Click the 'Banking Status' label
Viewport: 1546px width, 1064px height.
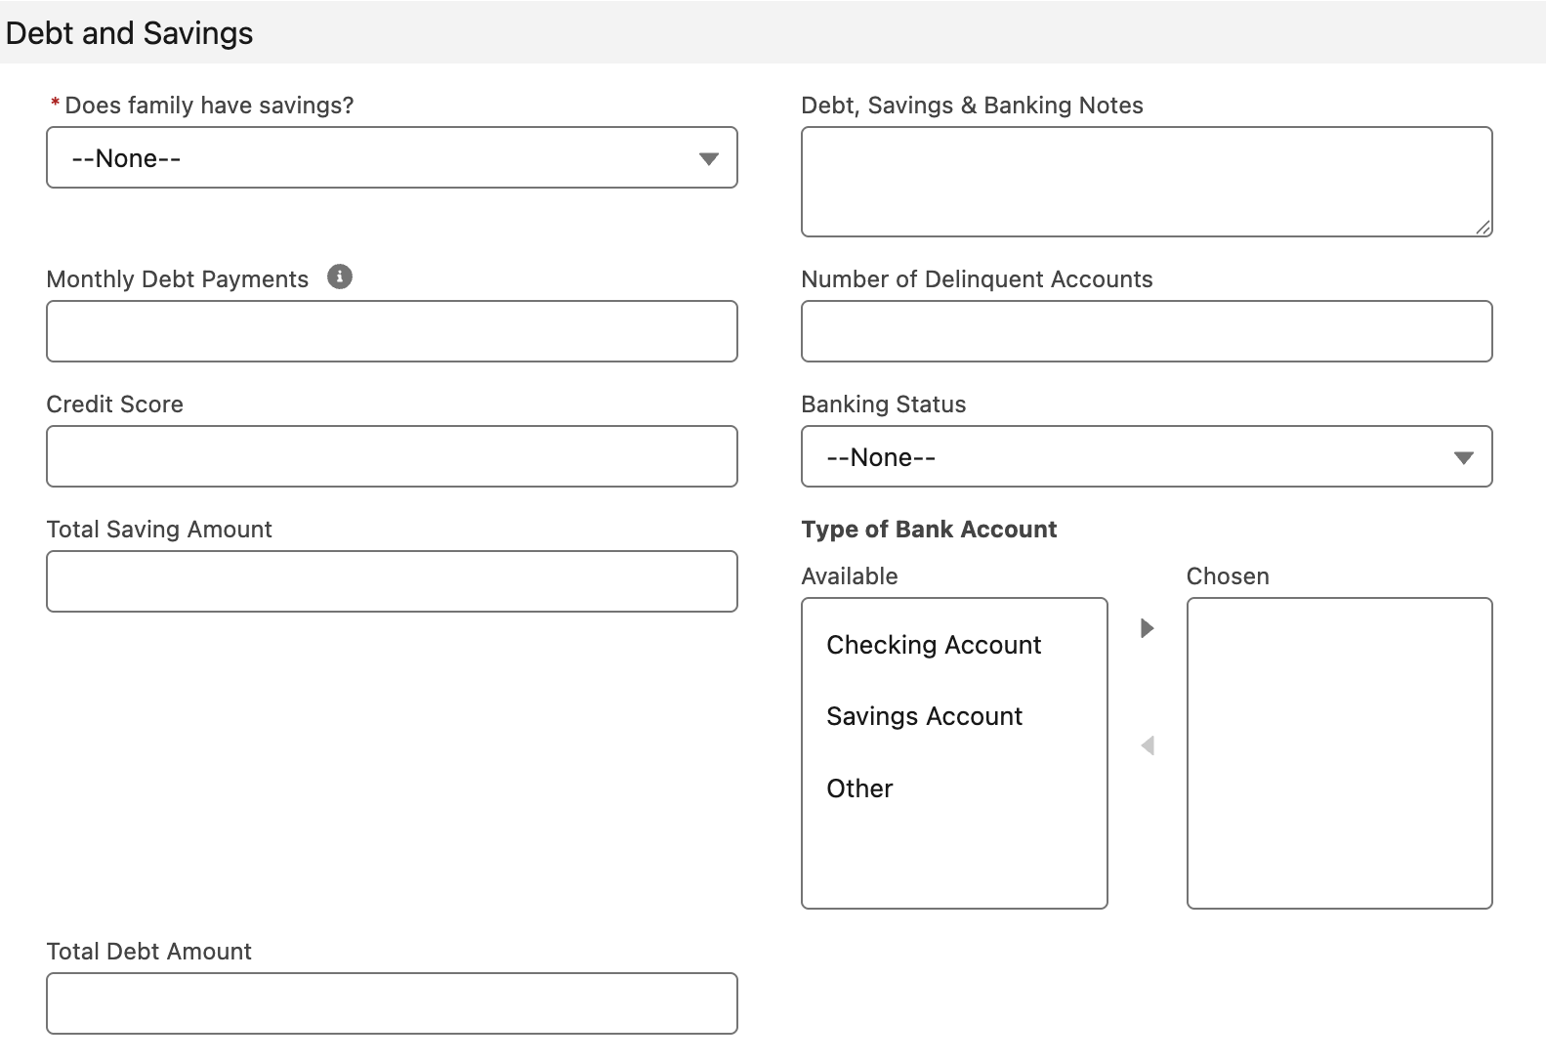pos(883,404)
